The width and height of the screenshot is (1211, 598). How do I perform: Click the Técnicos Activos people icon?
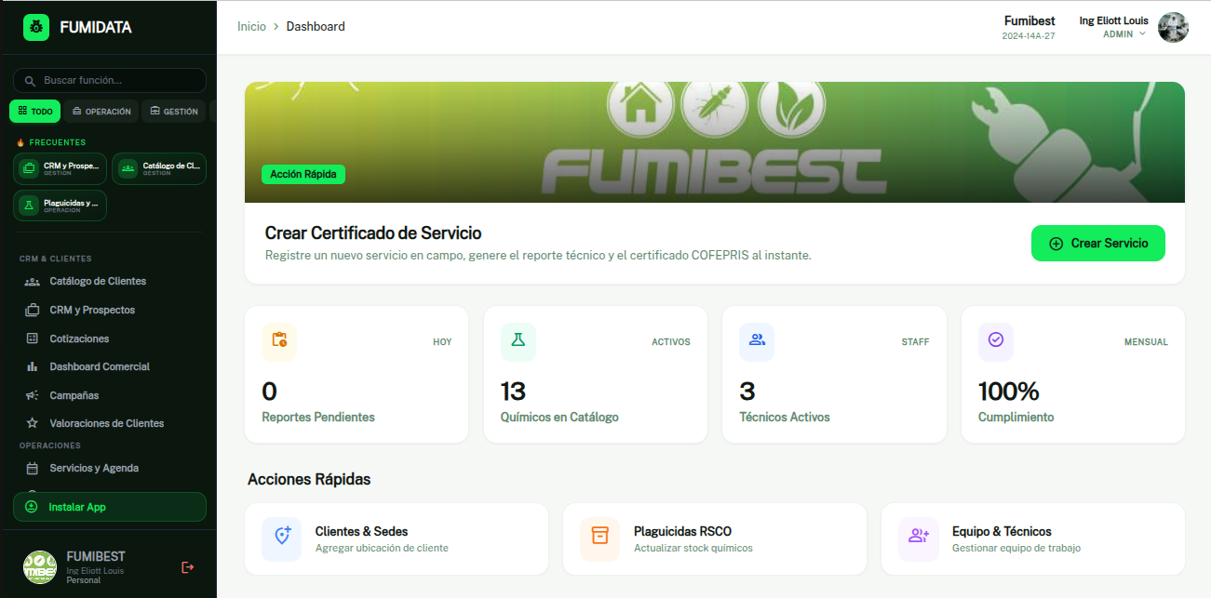757,340
